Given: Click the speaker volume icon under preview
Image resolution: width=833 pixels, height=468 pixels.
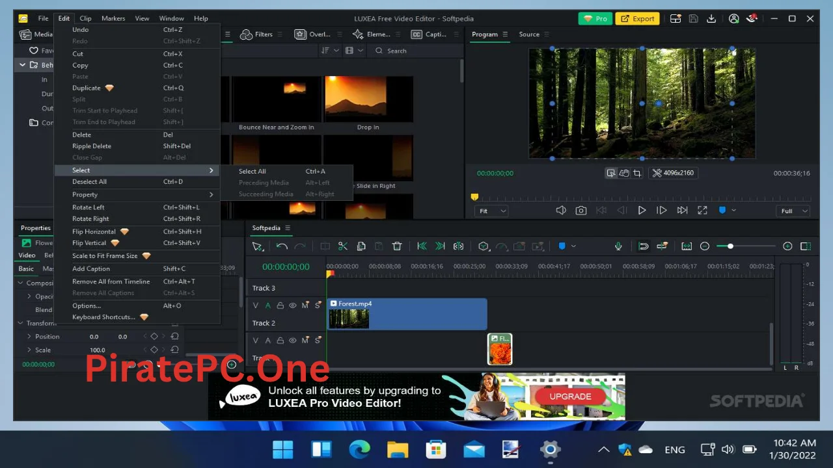Looking at the screenshot, I should [561, 211].
